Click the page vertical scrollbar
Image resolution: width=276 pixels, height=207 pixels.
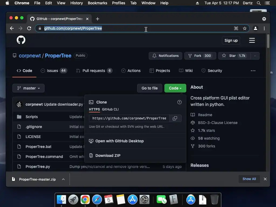pos(268,41)
